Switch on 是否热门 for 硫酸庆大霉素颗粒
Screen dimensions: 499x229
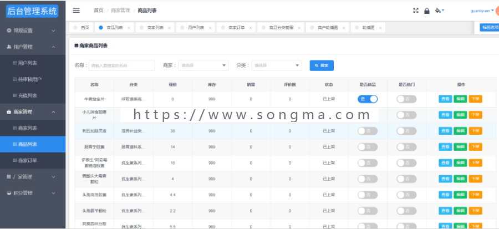click(x=406, y=179)
